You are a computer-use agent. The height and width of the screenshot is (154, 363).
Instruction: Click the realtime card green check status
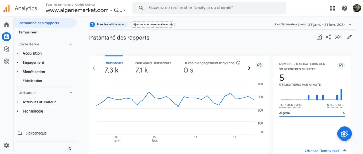[x=341, y=65]
